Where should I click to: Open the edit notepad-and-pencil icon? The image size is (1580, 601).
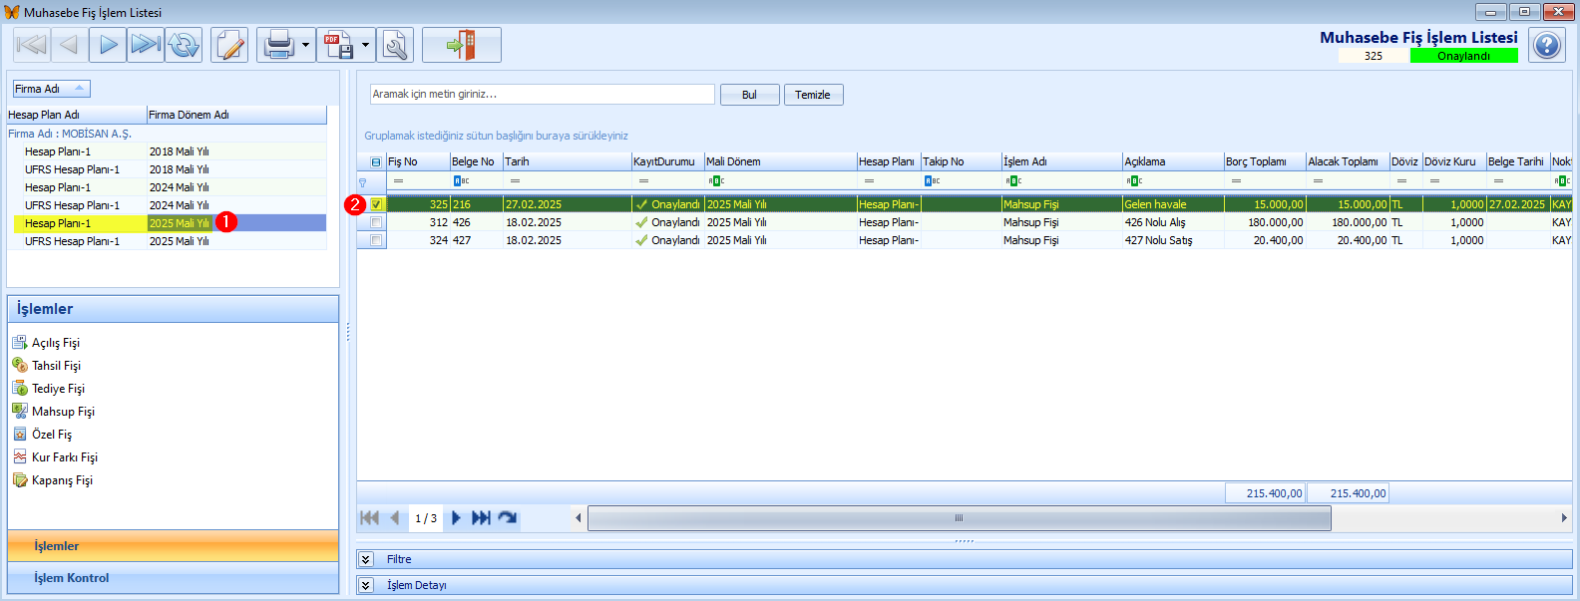pos(229,45)
